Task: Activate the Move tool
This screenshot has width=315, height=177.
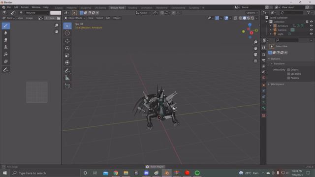Action: pos(67,41)
